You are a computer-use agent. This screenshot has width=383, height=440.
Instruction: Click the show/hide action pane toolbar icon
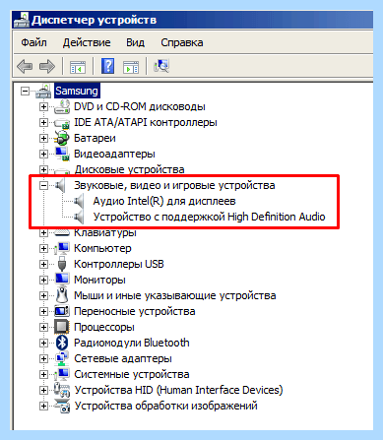[131, 67]
